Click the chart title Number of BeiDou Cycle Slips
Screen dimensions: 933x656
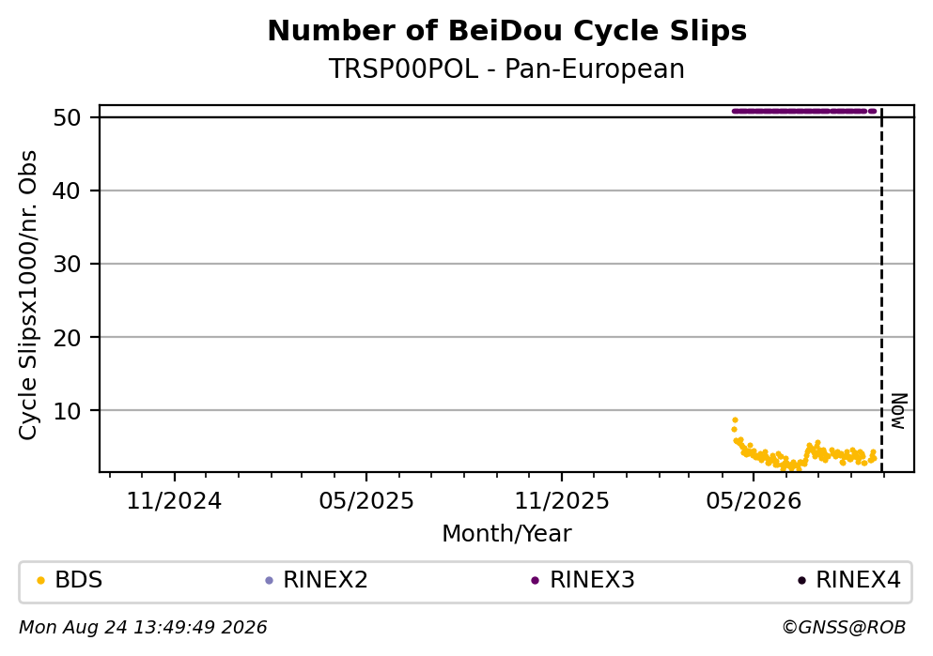[x=507, y=31]
